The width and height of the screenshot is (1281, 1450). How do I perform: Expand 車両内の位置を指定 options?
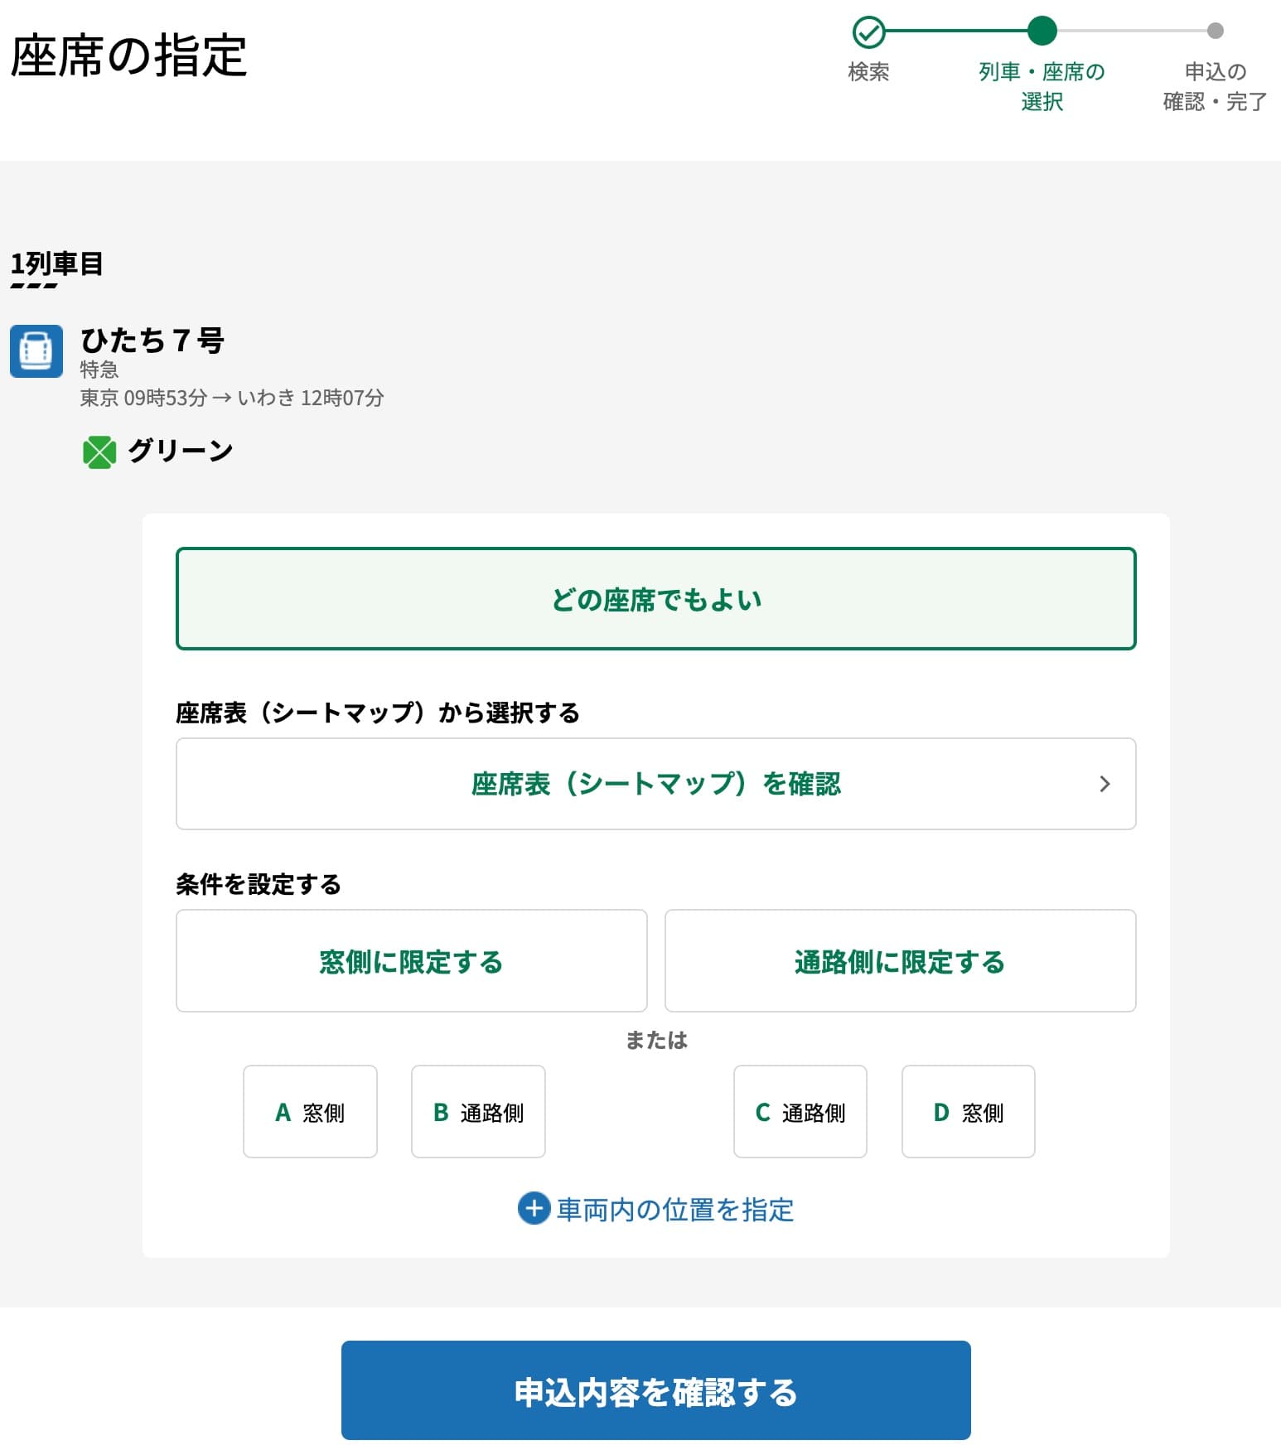tap(655, 1209)
